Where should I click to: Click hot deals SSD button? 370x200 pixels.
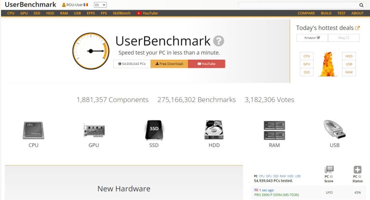pos(307,72)
